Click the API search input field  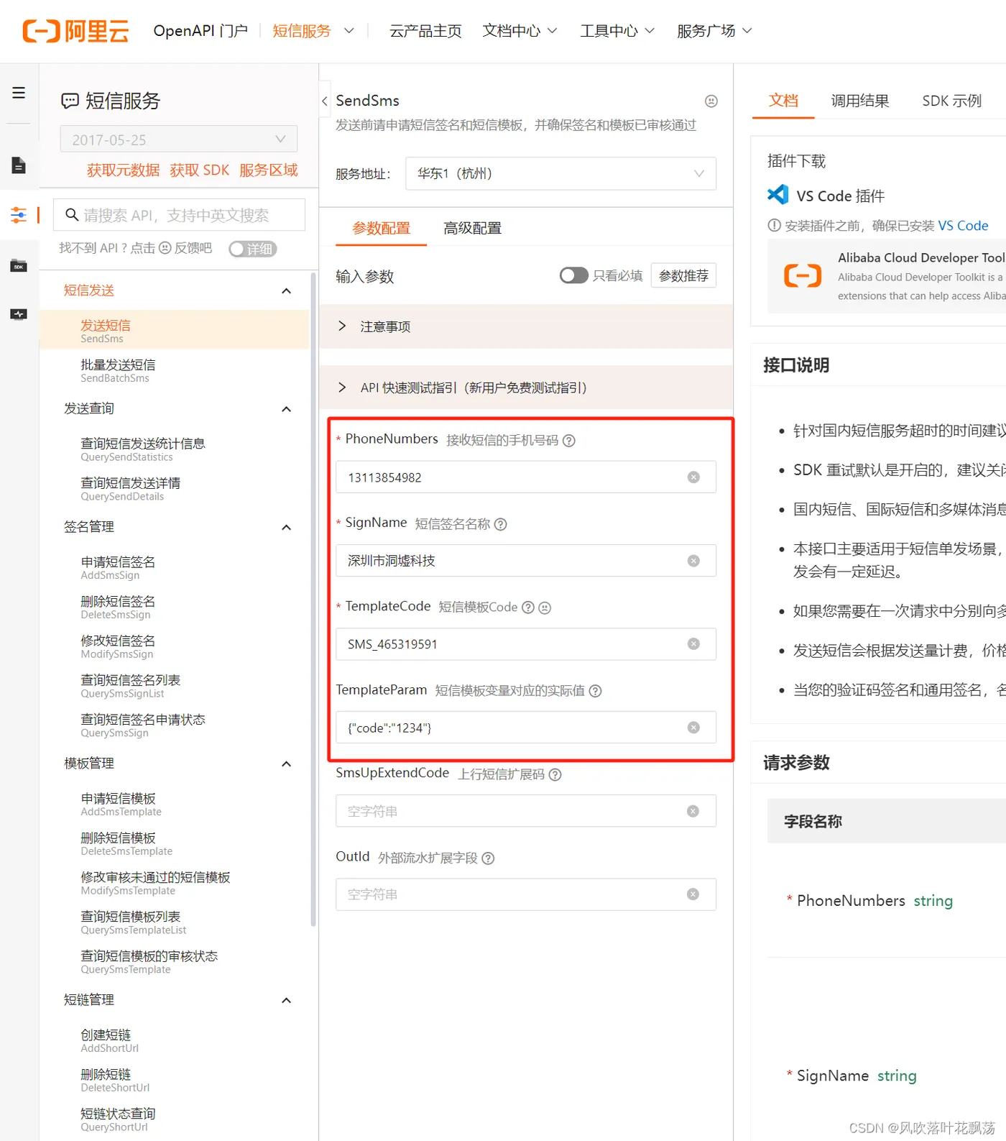click(180, 215)
